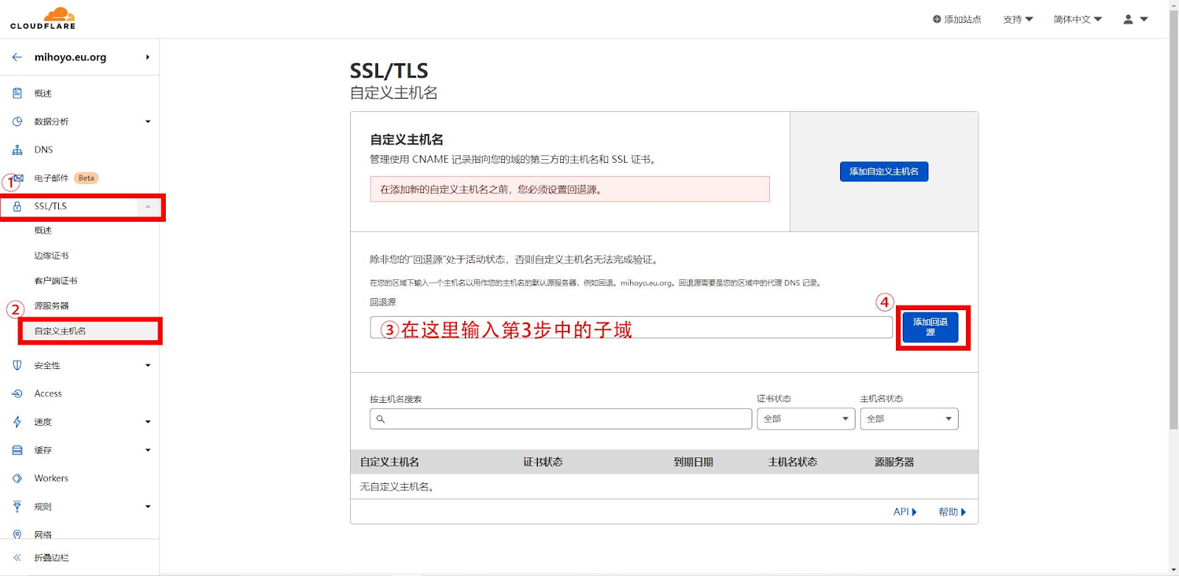The width and height of the screenshot is (1179, 576).
Task: Open the 概述 overview clipboard icon
Action: pos(17,94)
